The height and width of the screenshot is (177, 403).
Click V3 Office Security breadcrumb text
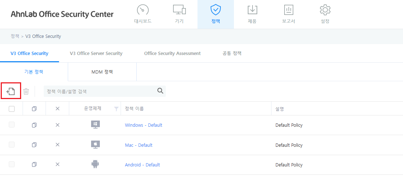tap(43, 36)
